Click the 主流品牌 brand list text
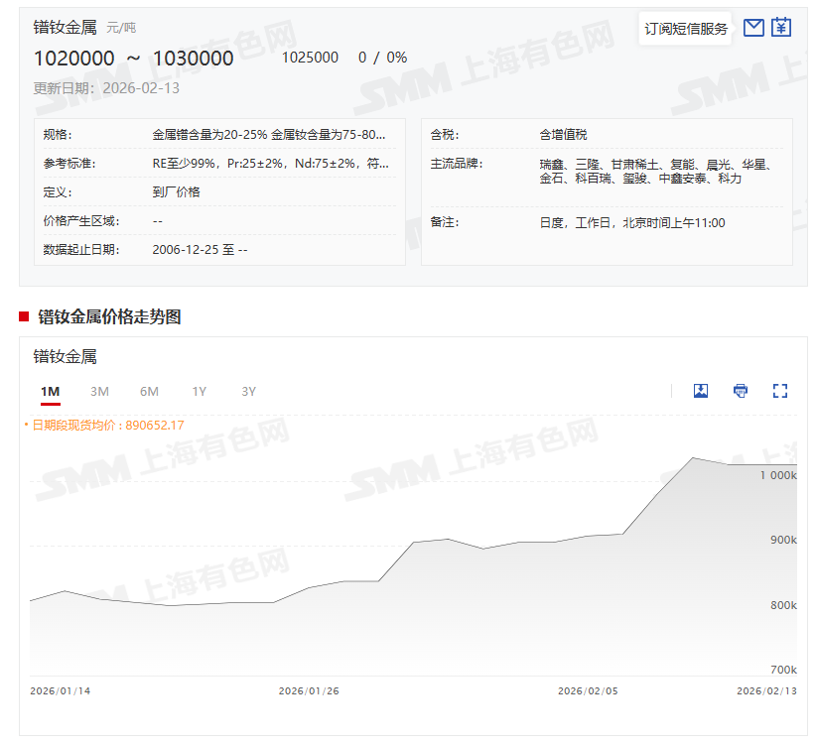816x744 pixels. (654, 172)
